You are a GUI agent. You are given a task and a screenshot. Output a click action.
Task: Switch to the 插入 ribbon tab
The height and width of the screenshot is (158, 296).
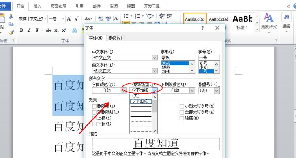37,6
